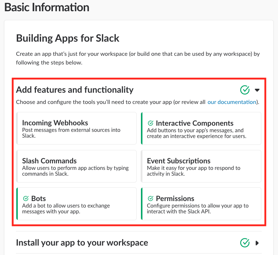Click the green circled check for Install your app

click(x=245, y=242)
